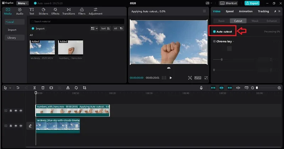Image resolution: width=284 pixels, height=149 pixels.
Task: Open the Audio panel
Action: click(x=20, y=11)
